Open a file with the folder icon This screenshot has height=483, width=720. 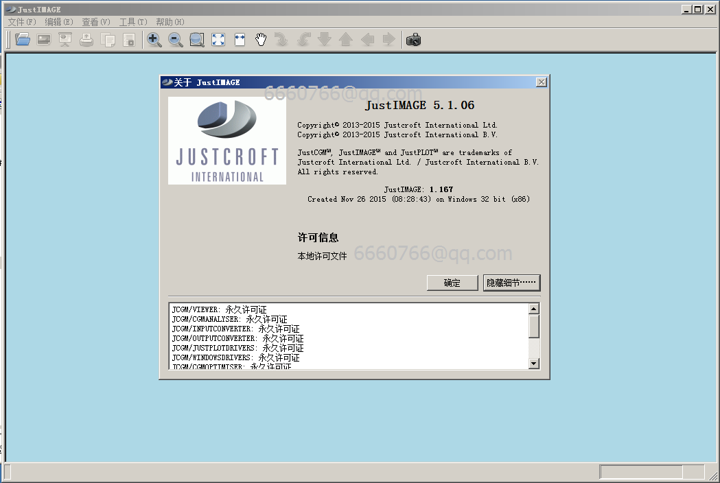23,40
